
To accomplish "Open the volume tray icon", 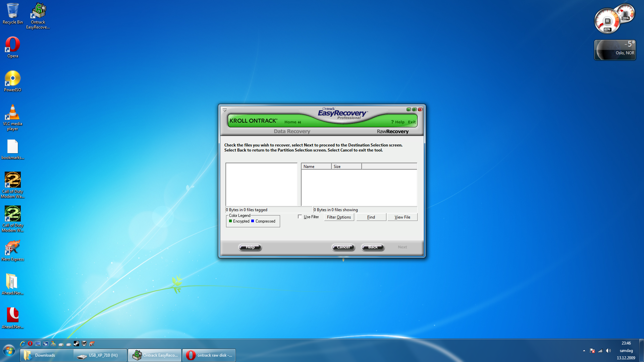I will (x=608, y=351).
